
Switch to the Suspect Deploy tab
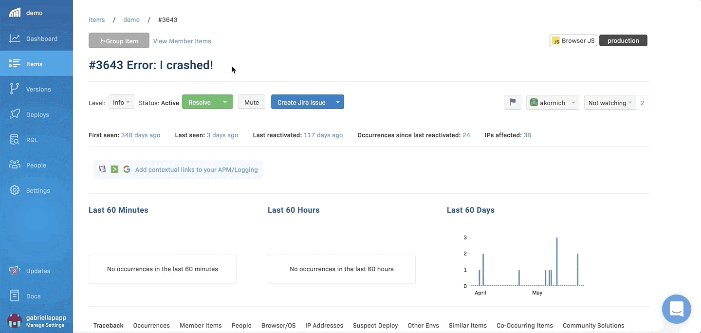coord(375,325)
